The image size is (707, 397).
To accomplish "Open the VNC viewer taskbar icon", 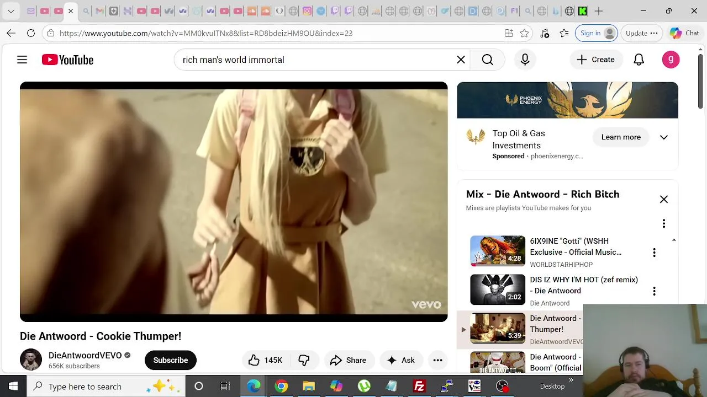I will [474, 386].
